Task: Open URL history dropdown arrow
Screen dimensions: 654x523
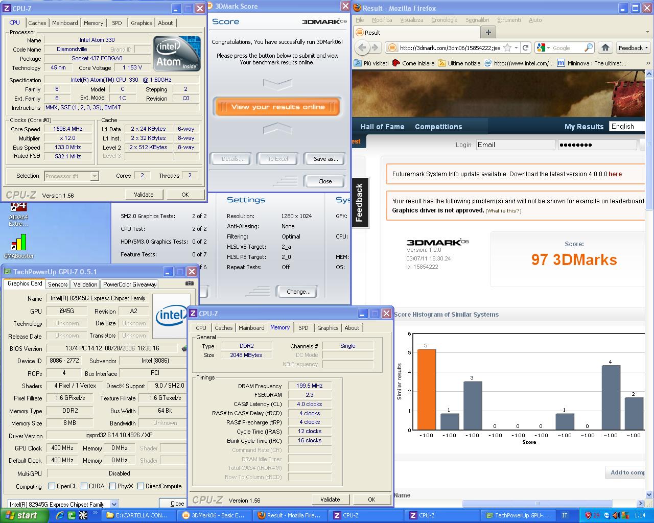Action: tap(516, 47)
